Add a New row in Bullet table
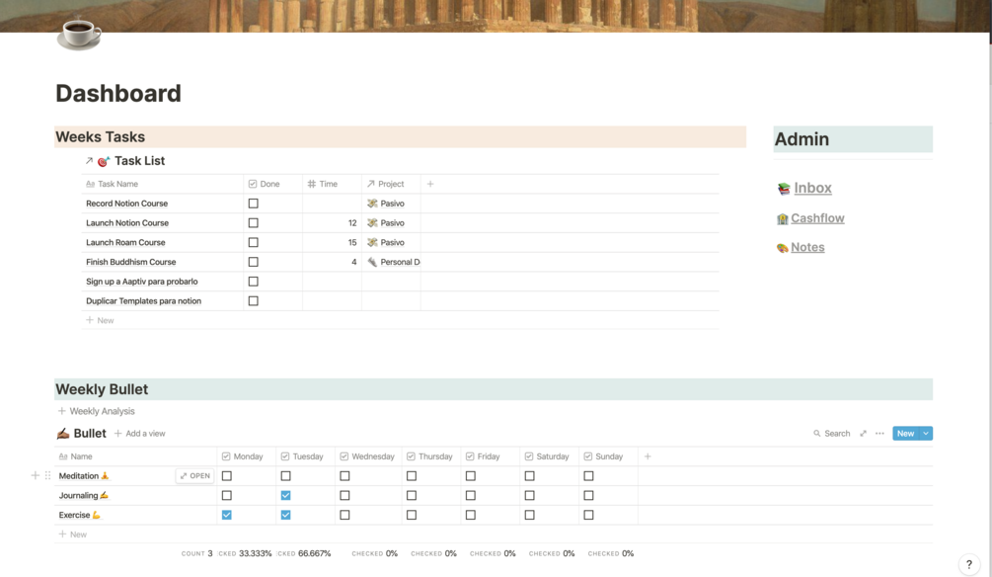This screenshot has height=577, width=992. pos(73,535)
